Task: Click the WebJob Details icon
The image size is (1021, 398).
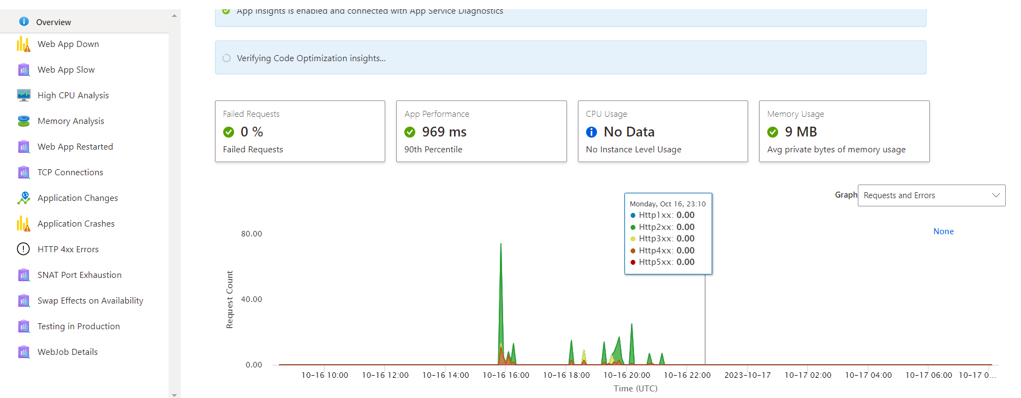Action: 23,352
